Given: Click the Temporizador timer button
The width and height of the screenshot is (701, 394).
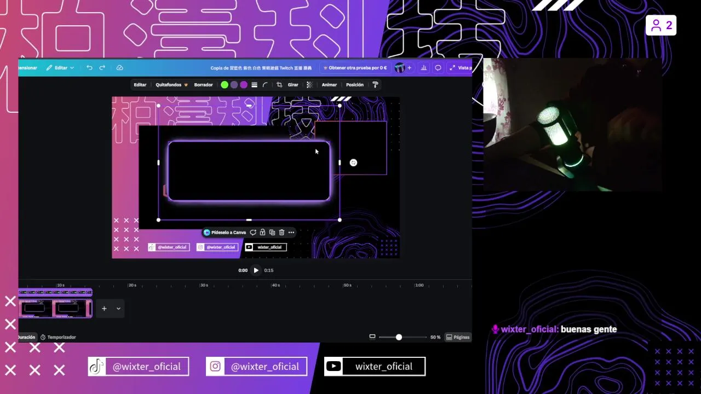Looking at the screenshot, I should point(58,337).
